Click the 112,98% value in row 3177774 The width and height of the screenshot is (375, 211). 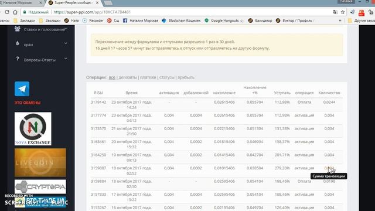pyautogui.click(x=282, y=115)
